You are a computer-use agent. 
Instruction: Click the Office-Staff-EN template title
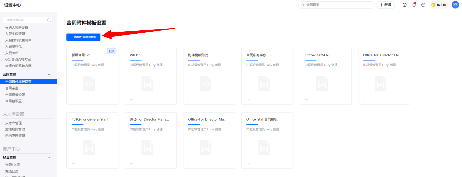point(316,55)
